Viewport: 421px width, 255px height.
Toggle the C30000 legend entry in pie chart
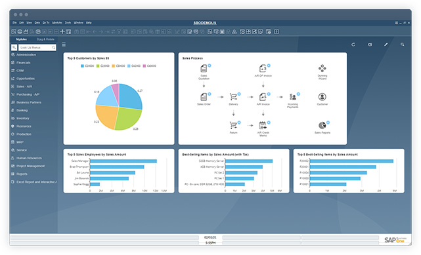(x=118, y=66)
